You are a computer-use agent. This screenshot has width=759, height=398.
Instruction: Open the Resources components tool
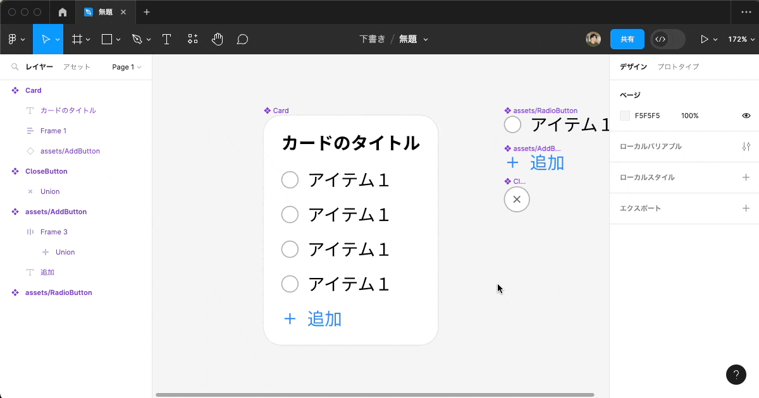pyautogui.click(x=193, y=39)
